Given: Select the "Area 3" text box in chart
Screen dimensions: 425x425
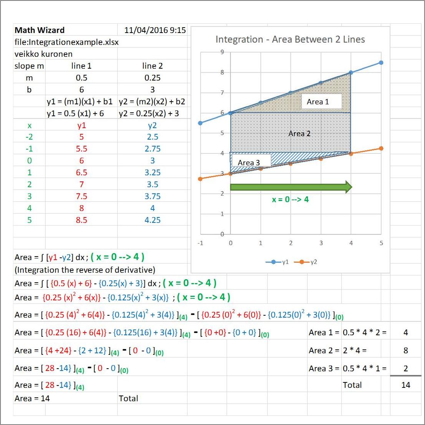Looking at the screenshot, I should [x=249, y=163].
